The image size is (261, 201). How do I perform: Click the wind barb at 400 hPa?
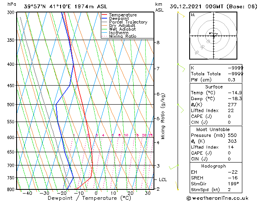tap(181, 68)
